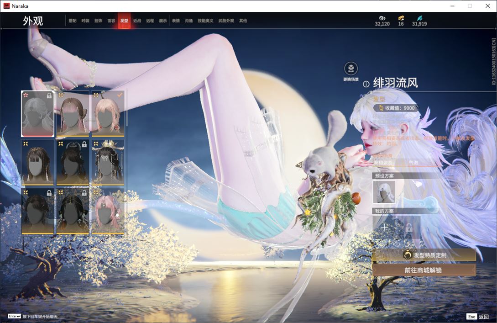
Task: Click the Naraka app icon in title bar
Action: coord(6,6)
